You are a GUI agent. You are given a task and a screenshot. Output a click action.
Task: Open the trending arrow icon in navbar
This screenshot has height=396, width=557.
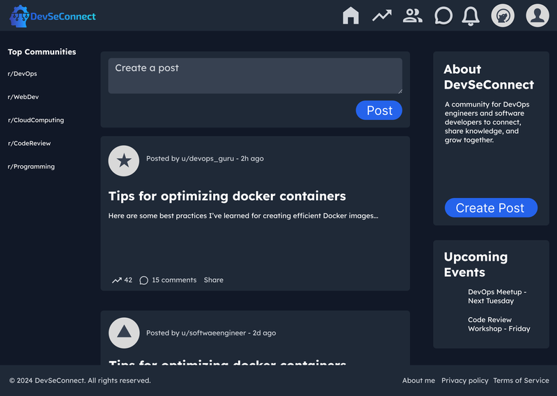tap(382, 15)
